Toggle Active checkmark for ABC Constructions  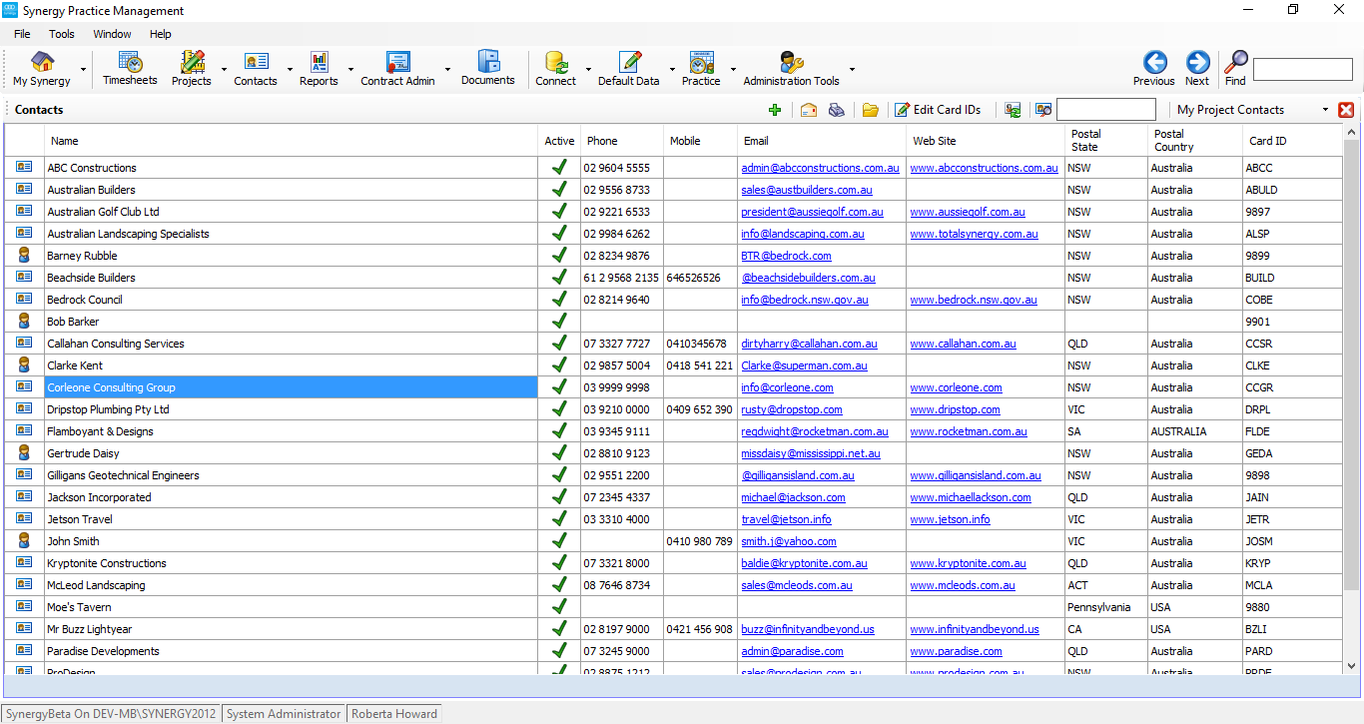point(559,168)
